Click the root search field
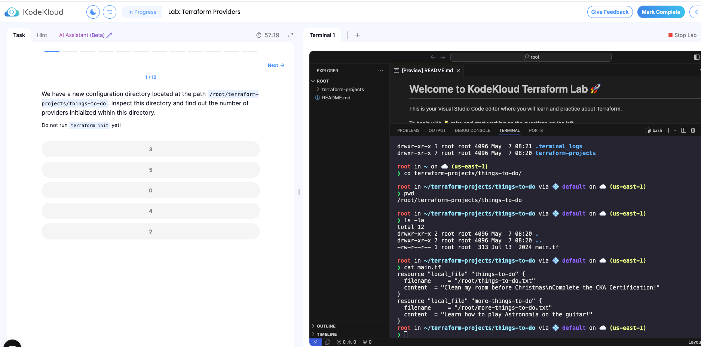The image size is (701, 347). pos(531,57)
